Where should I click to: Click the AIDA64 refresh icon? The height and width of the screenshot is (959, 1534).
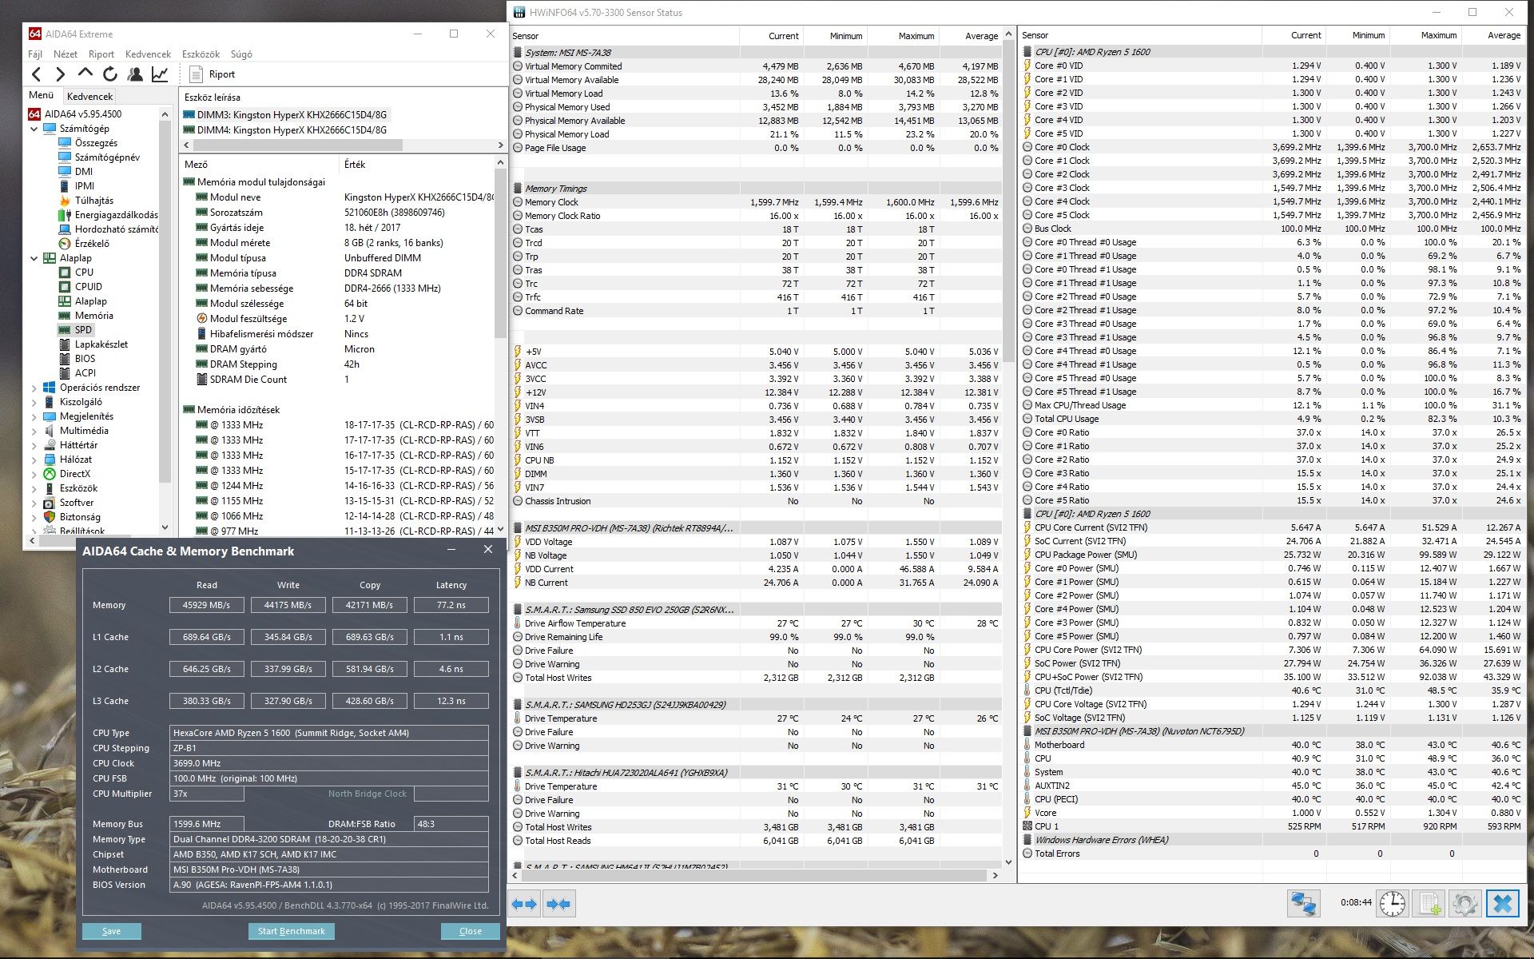point(110,74)
